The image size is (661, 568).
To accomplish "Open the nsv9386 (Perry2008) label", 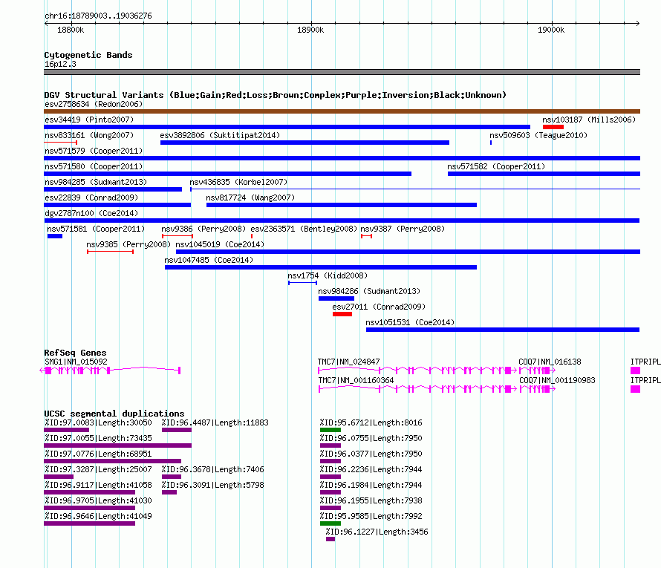I will tap(203, 229).
